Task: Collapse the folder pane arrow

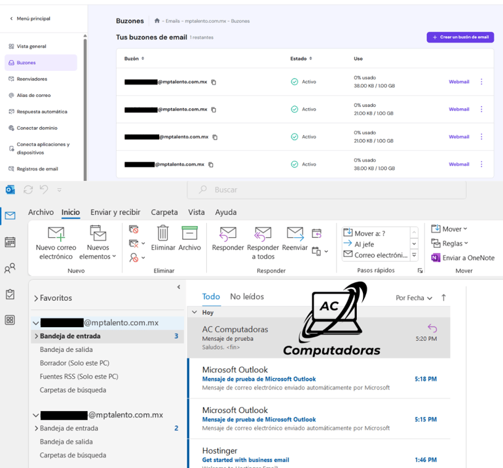Action: [x=179, y=287]
